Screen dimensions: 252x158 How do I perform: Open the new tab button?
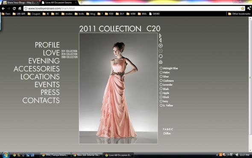coord(81,3)
